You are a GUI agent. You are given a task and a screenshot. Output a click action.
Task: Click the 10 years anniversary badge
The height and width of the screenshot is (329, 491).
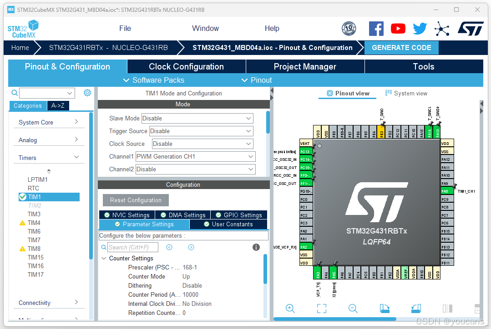click(349, 29)
